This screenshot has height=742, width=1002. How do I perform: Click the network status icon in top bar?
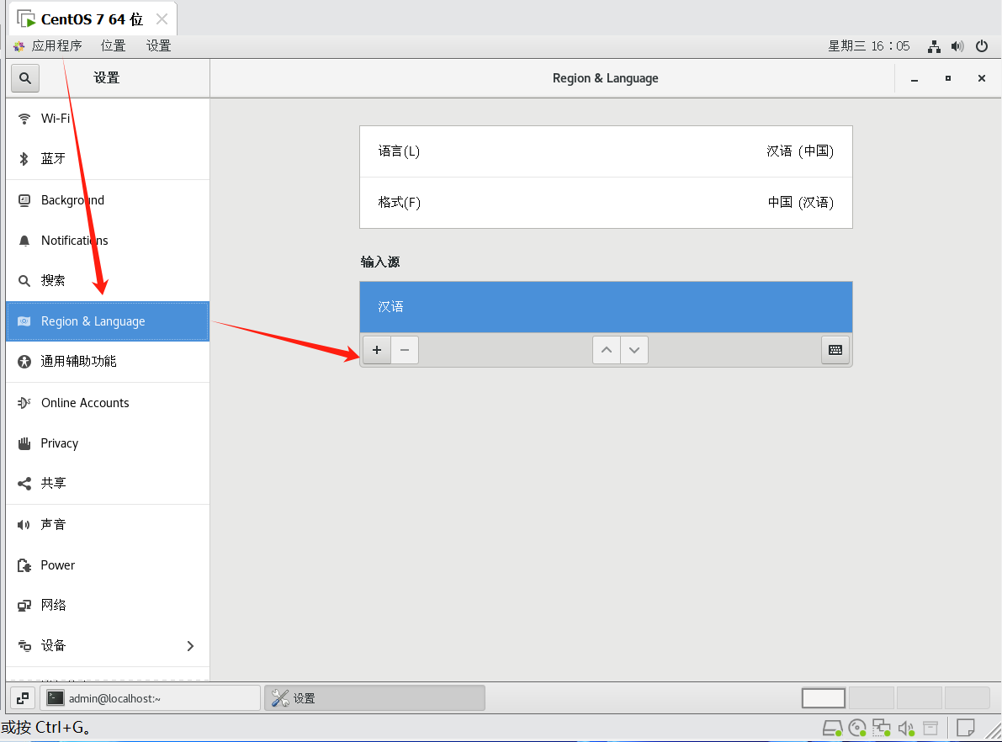point(934,46)
